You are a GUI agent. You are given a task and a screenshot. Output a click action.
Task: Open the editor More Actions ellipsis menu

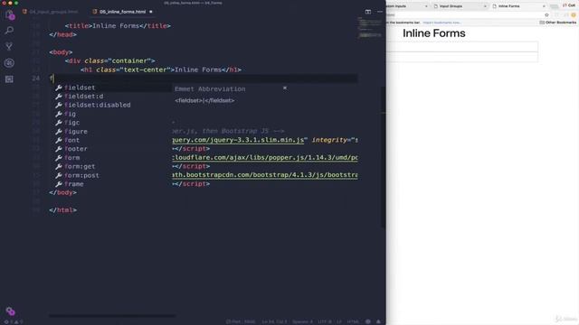(x=380, y=12)
